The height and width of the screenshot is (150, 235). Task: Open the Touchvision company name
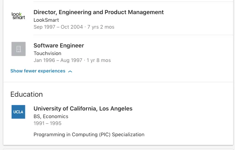coord(48,54)
